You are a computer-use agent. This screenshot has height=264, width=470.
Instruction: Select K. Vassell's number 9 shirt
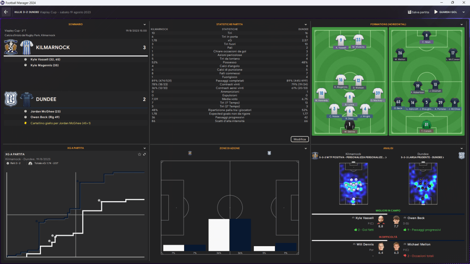340,41
